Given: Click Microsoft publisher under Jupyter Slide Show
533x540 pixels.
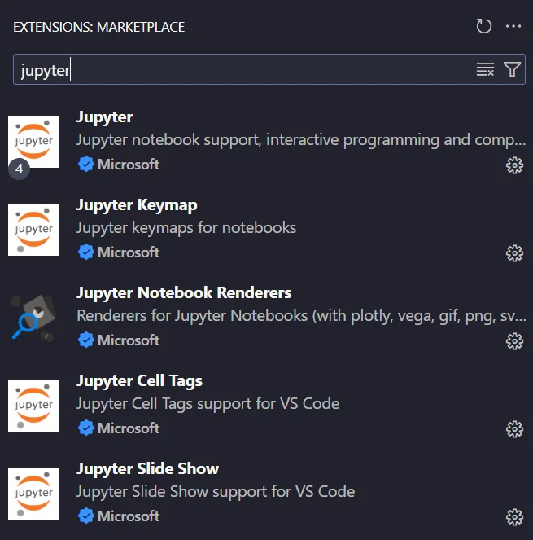Looking at the screenshot, I should tap(129, 516).
